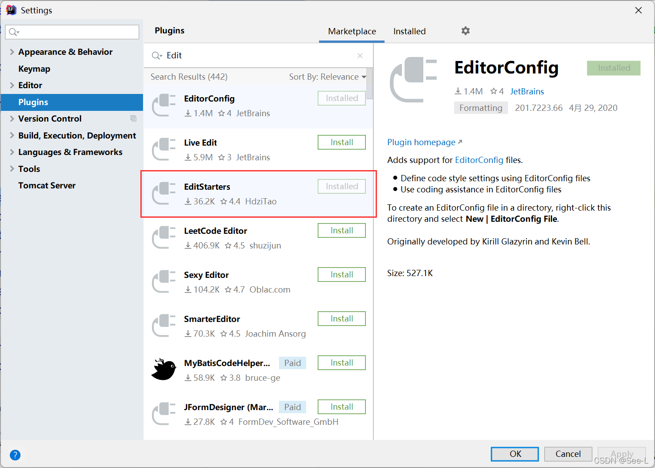Click the Live Edit plugin icon
Screen dimensions: 655x468
[164, 149]
